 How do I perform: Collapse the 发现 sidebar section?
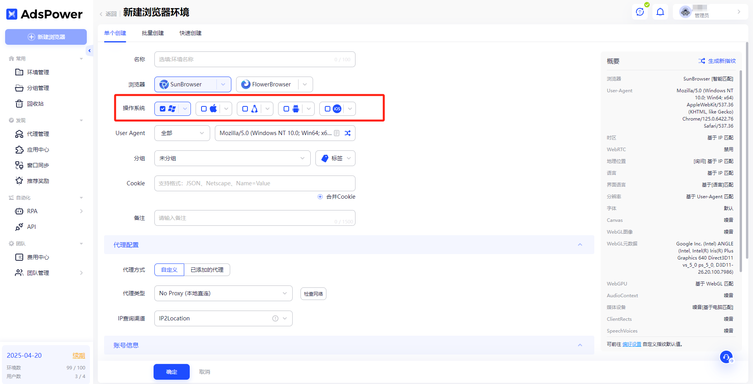coord(81,121)
